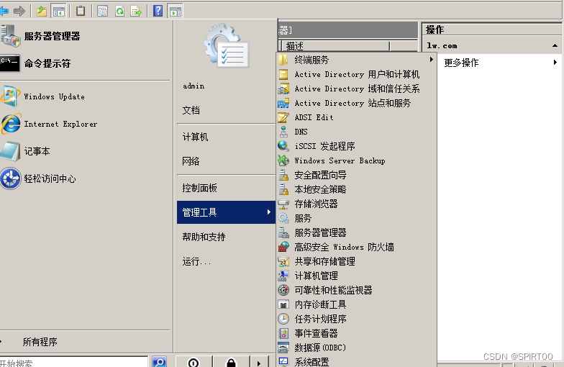The width and height of the screenshot is (564, 367).
Task: Open Share and Storage Management (共享和存储管理)
Action: (x=357, y=261)
